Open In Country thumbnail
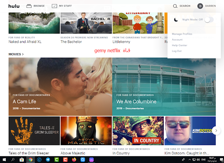 pos(138,131)
